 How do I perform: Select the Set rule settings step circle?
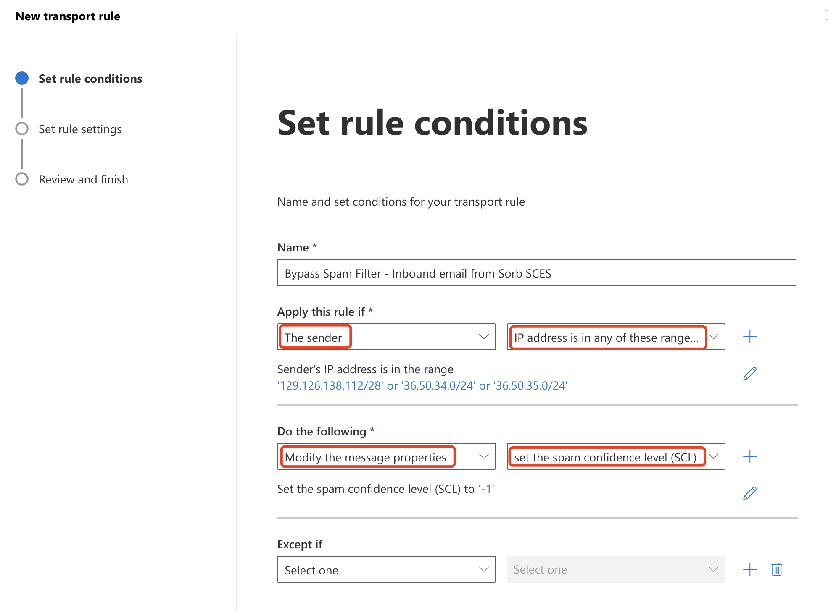(x=21, y=129)
